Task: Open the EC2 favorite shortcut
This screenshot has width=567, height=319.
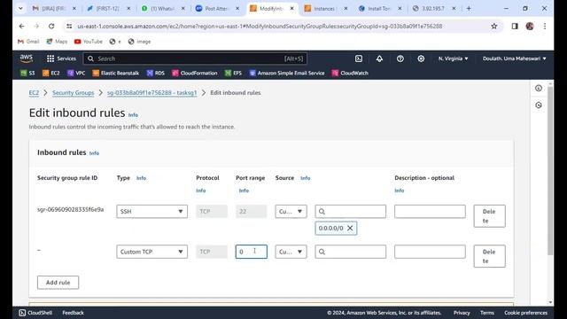Action: 51,73
